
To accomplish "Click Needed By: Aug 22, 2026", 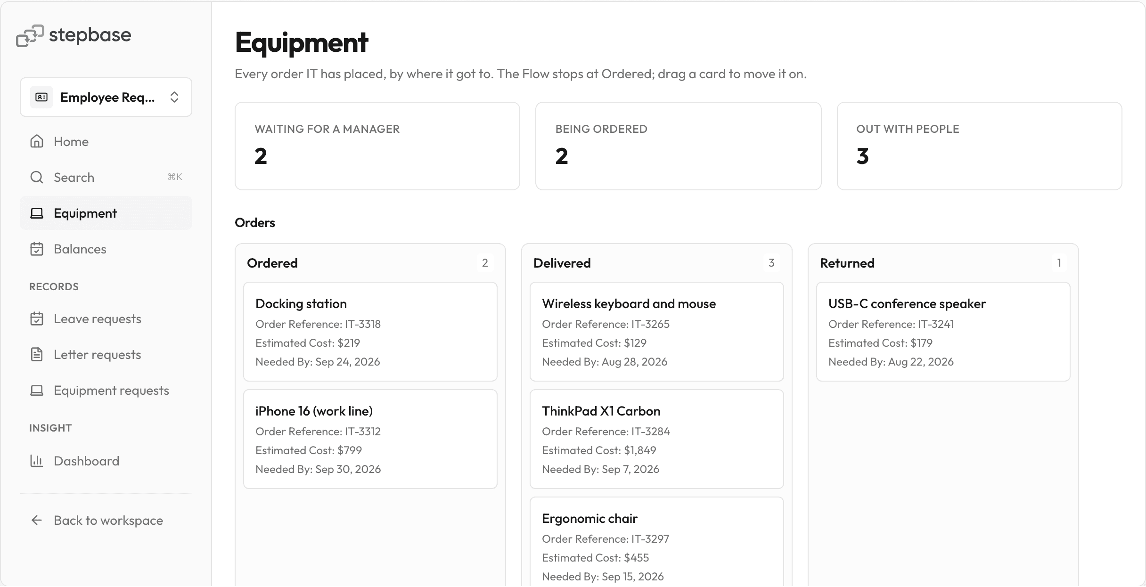I will coord(891,362).
